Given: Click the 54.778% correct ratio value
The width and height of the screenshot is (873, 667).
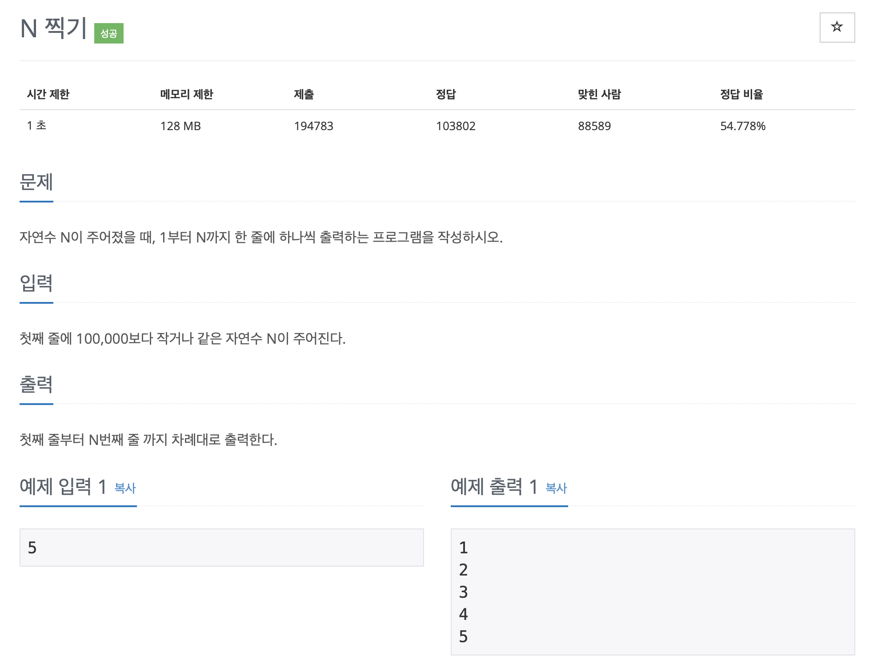Looking at the screenshot, I should (742, 126).
